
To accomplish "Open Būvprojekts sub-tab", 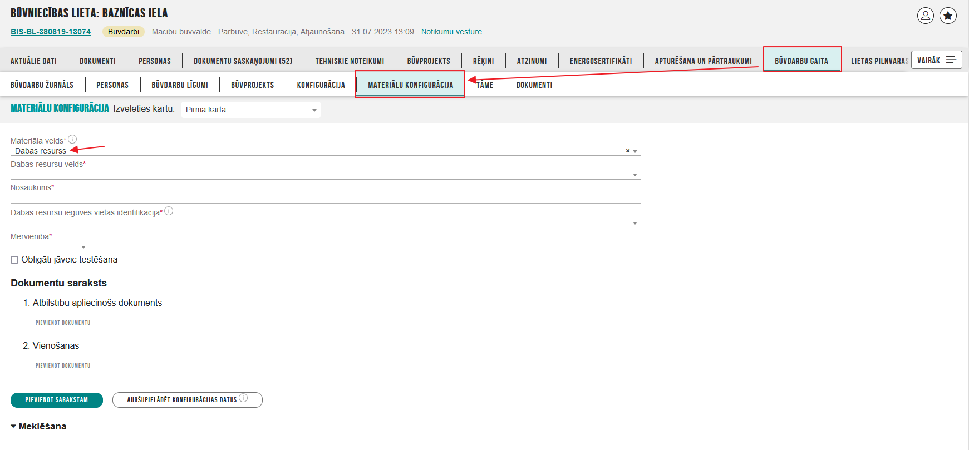I will (253, 85).
